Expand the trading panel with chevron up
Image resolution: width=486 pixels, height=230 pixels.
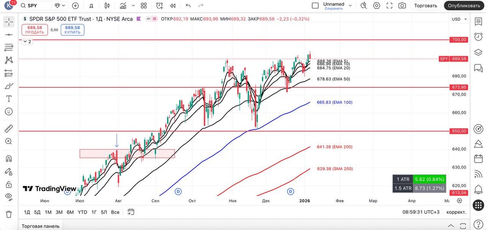click(x=451, y=226)
